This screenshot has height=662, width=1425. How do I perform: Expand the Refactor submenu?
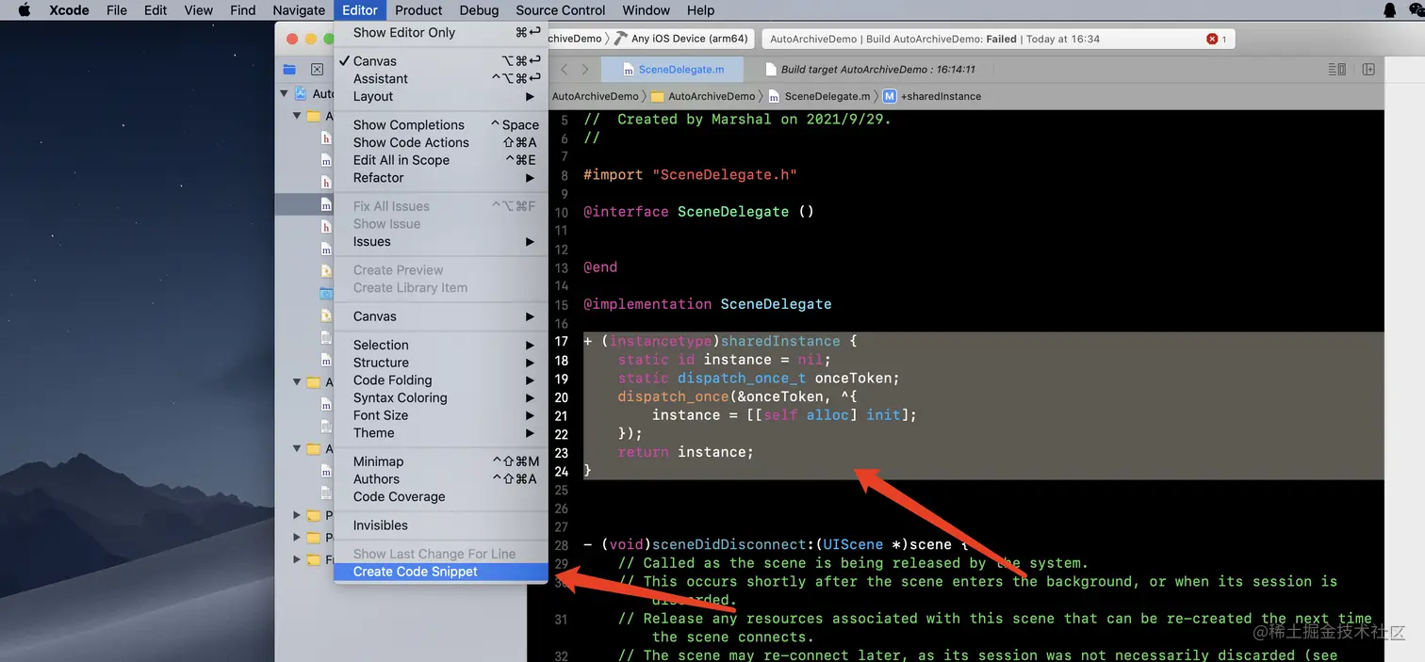[441, 178]
